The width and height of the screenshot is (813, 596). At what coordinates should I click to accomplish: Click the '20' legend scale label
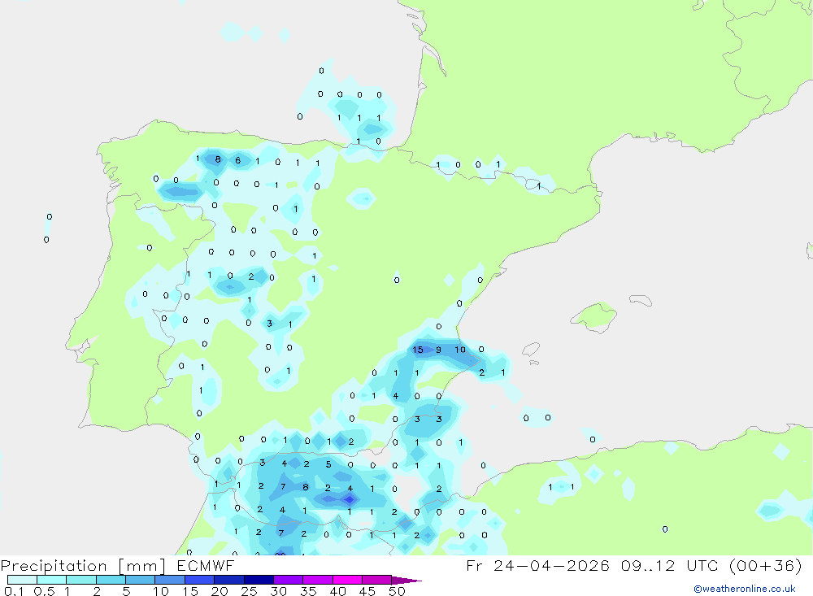(220, 591)
